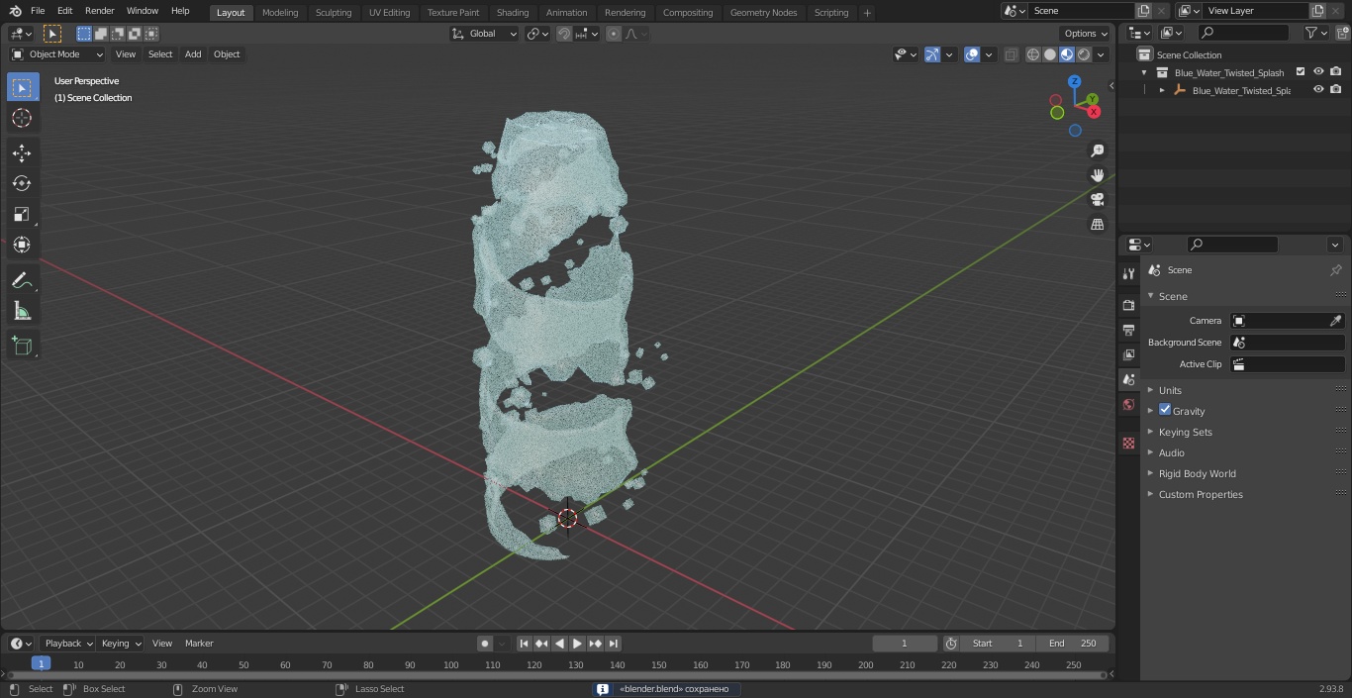Switch orthographic/perspective grid icon

click(1097, 225)
